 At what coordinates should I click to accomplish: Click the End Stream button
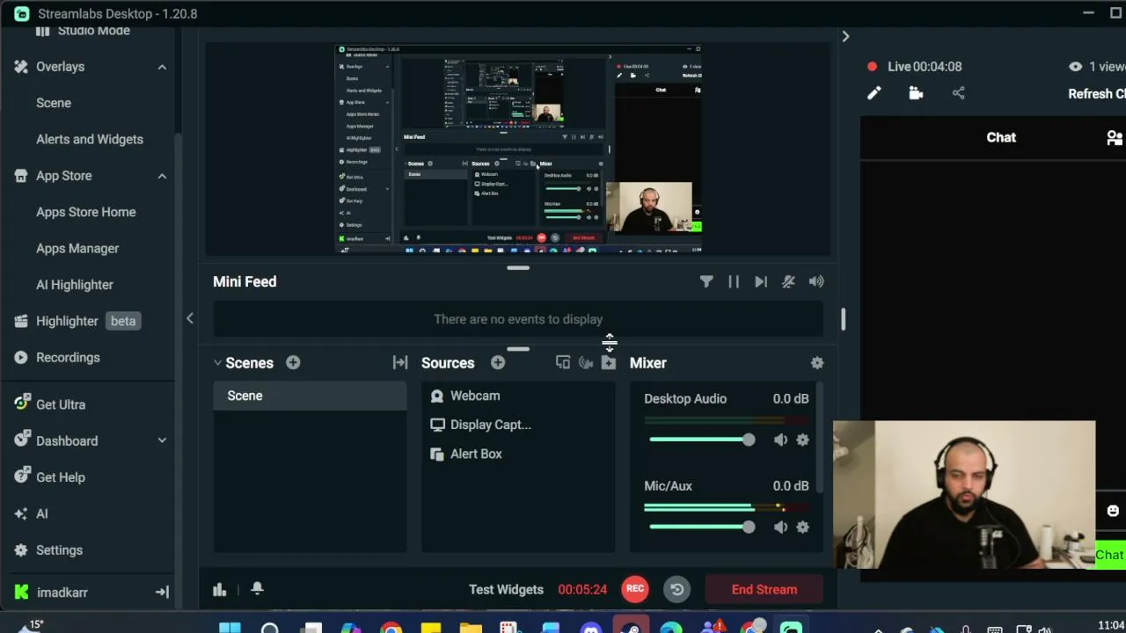coord(764,589)
